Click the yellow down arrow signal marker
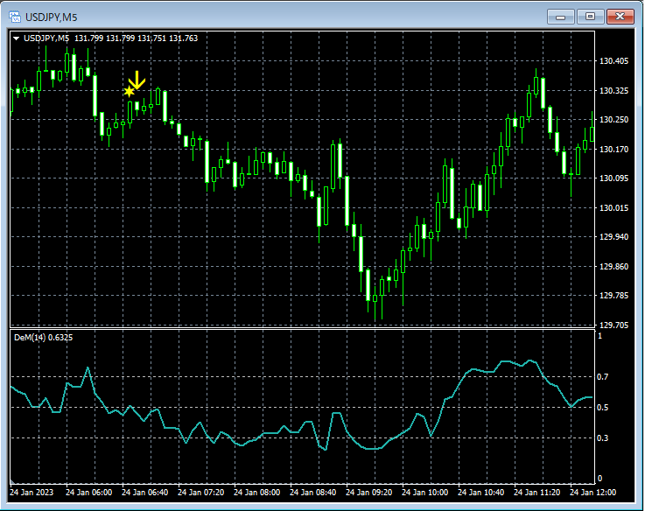 point(137,79)
